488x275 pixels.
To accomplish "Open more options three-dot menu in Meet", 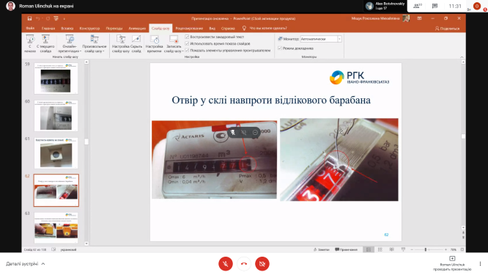I will [x=480, y=264].
